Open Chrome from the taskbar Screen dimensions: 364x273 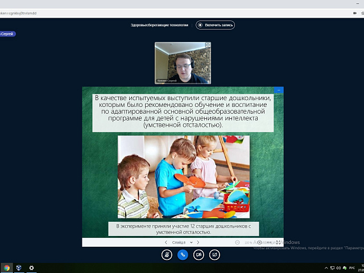[7, 268]
